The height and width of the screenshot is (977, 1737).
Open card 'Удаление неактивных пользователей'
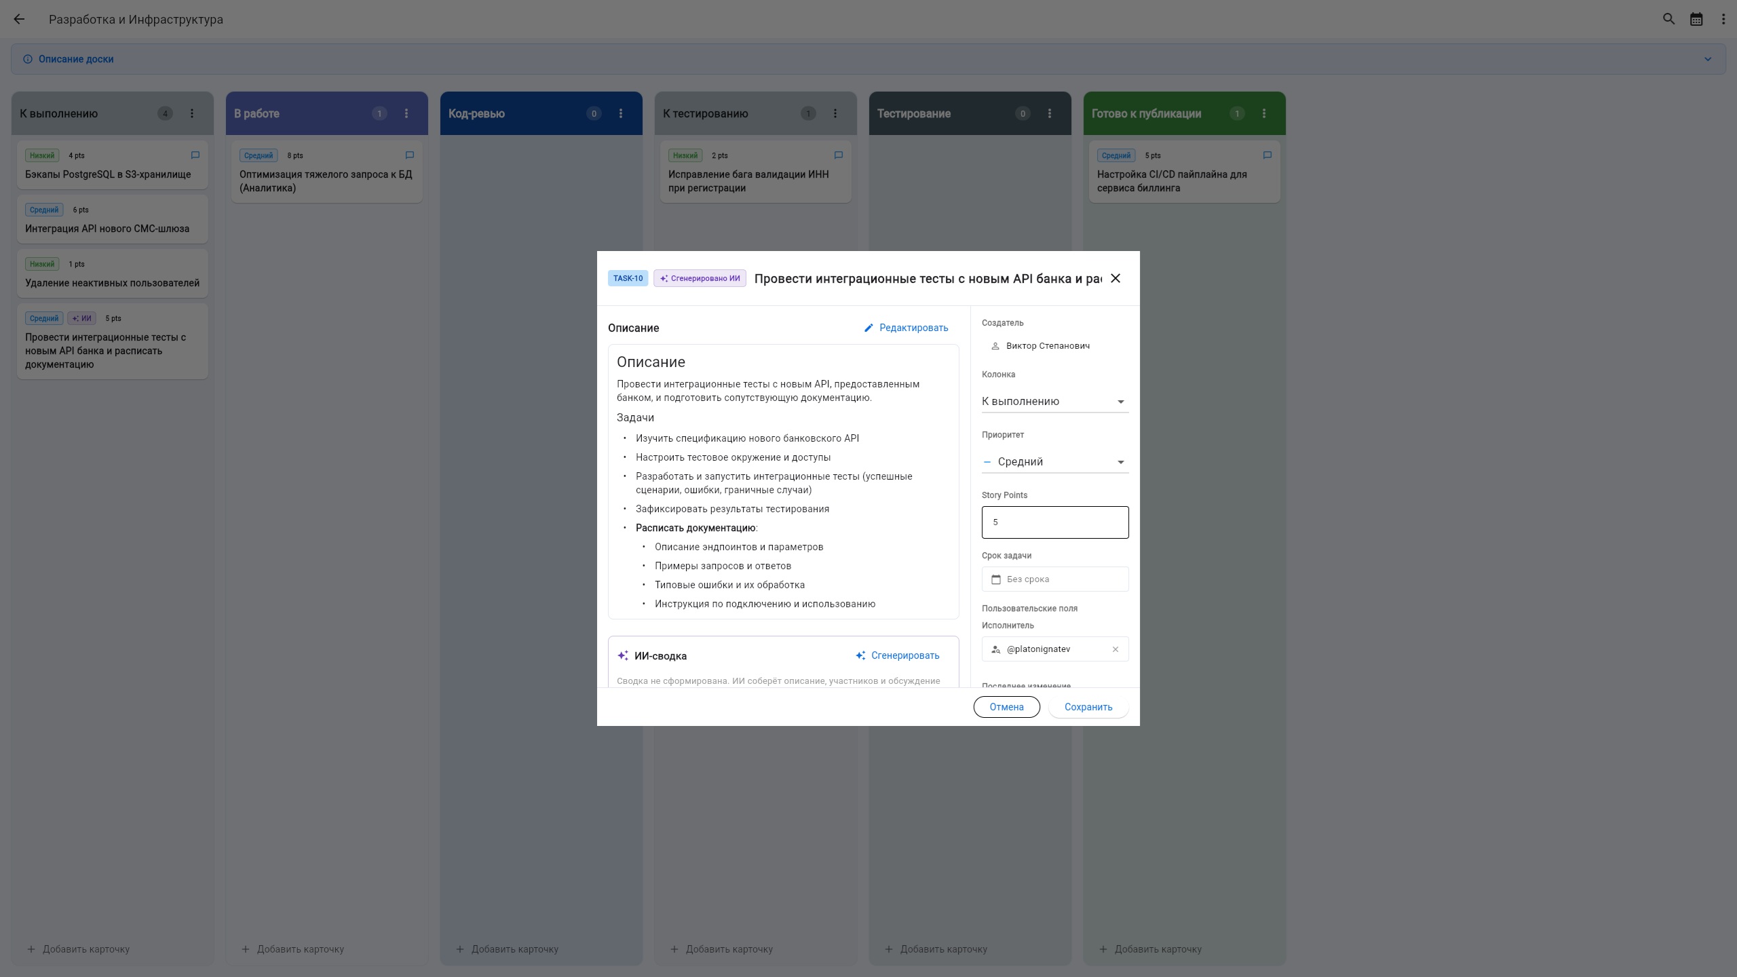113,273
